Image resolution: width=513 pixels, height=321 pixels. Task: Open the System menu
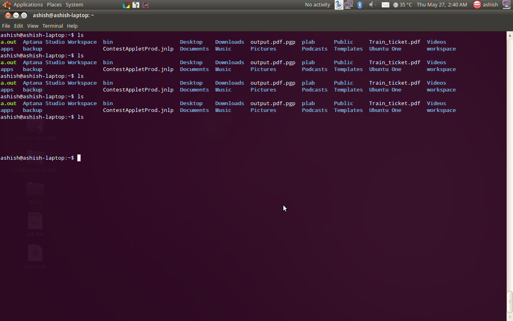coord(74,5)
